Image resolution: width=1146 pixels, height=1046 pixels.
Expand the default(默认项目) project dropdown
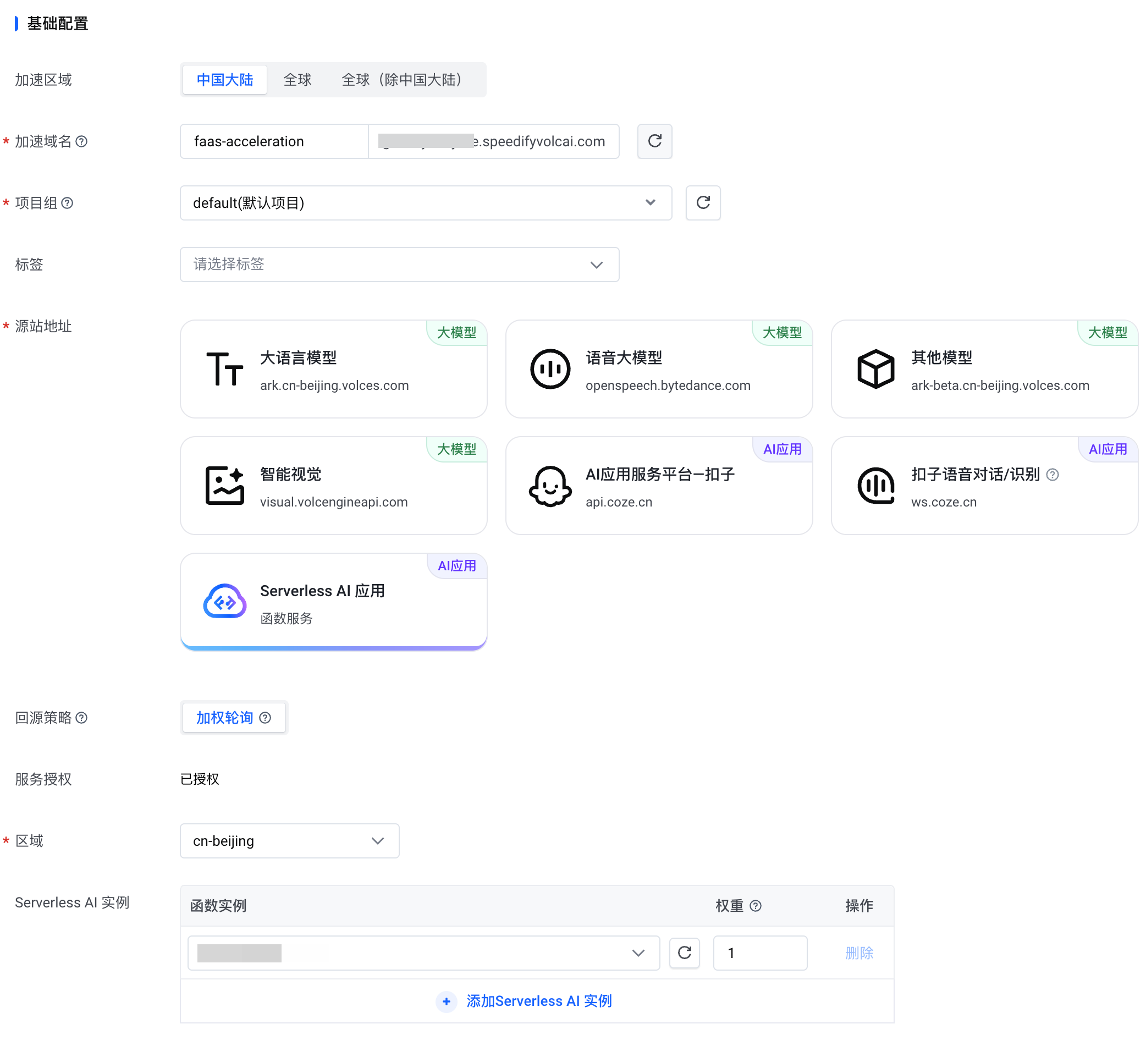(x=426, y=203)
